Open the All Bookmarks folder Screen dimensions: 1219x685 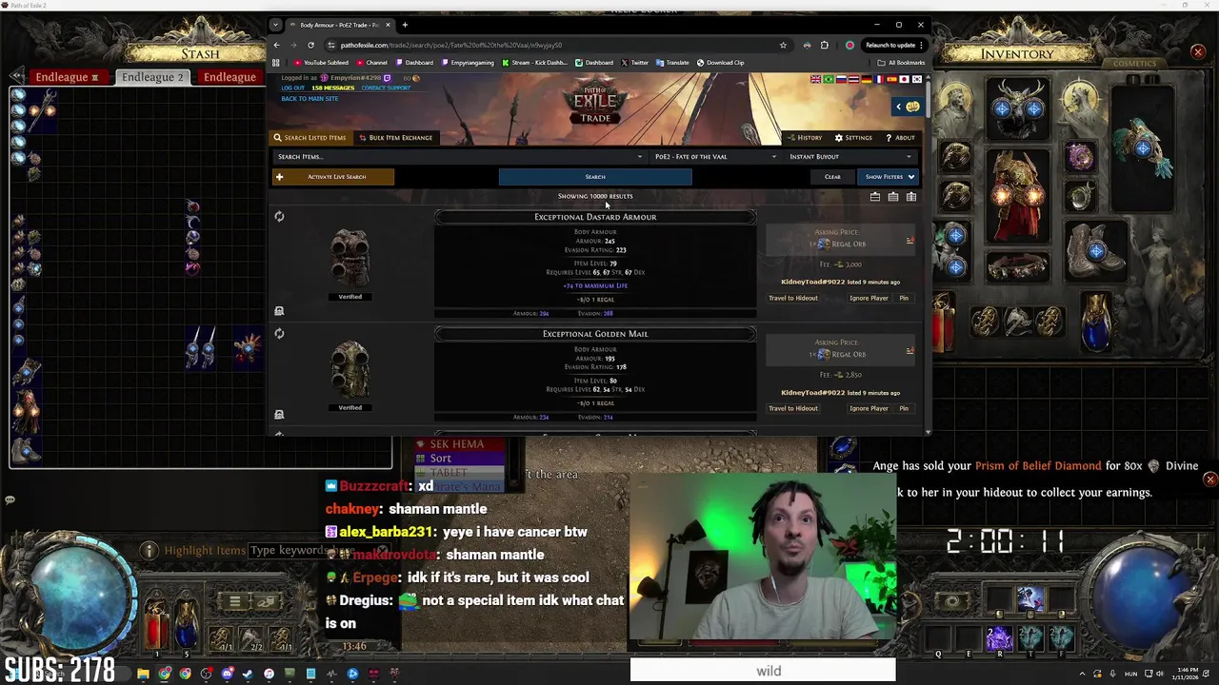[903, 63]
